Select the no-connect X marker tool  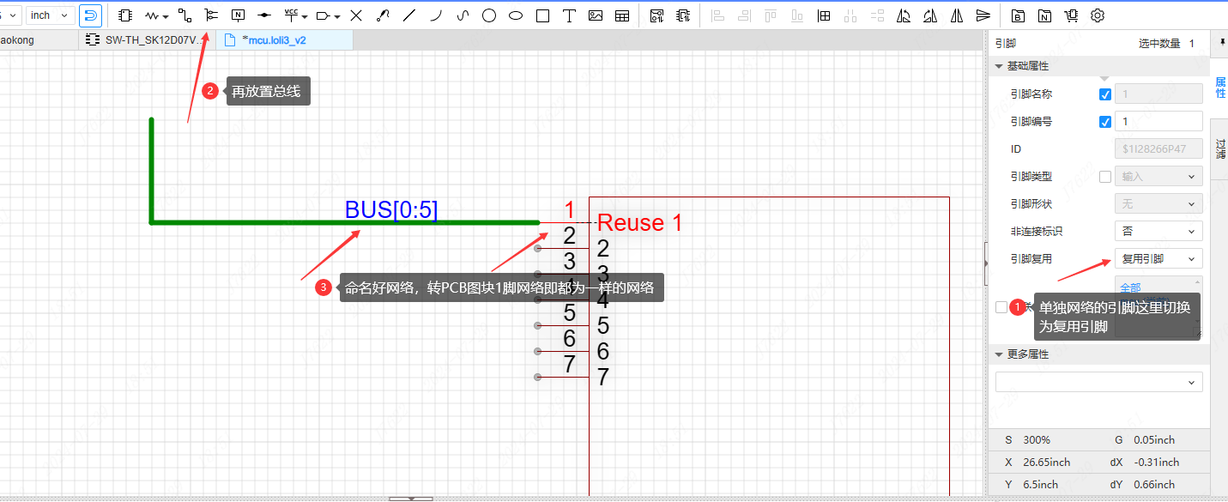[356, 15]
